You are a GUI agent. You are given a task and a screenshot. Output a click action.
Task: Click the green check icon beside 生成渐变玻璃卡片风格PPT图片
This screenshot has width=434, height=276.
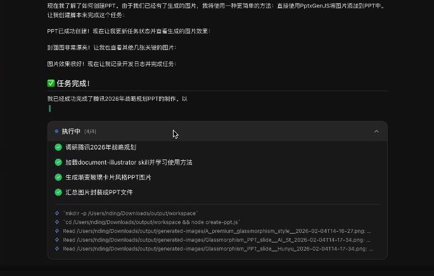58,177
